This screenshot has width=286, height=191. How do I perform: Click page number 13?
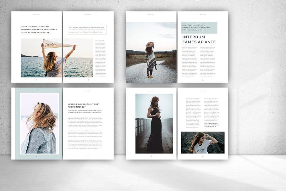tap(88, 156)
